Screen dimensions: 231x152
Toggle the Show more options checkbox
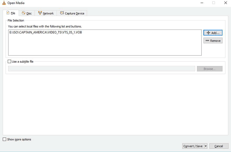pos(4,139)
